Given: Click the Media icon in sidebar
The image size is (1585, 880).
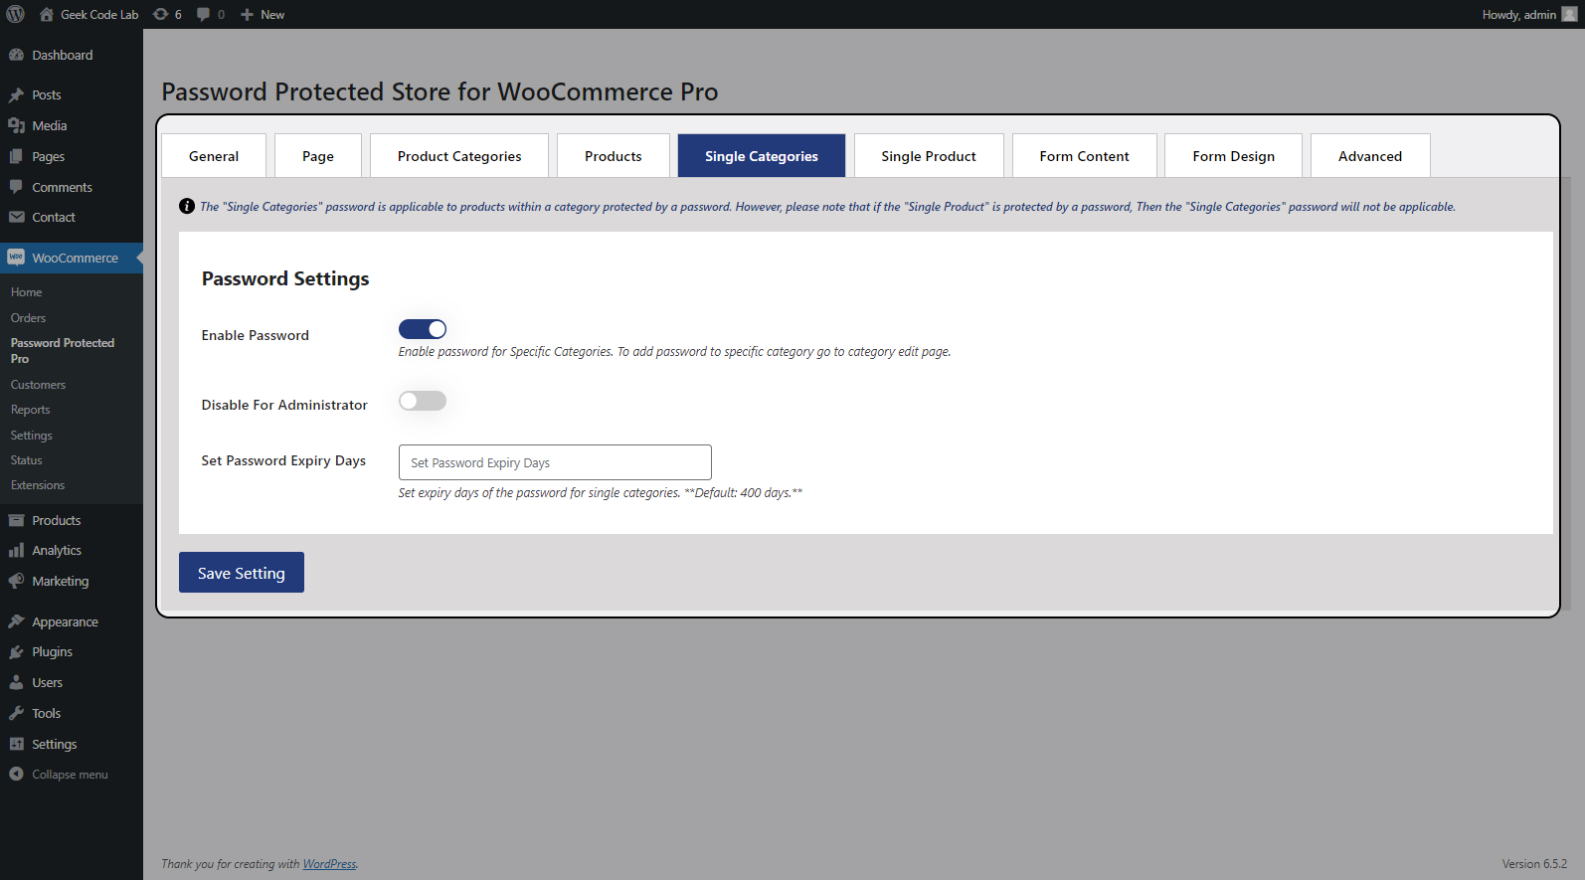Looking at the screenshot, I should 16,125.
